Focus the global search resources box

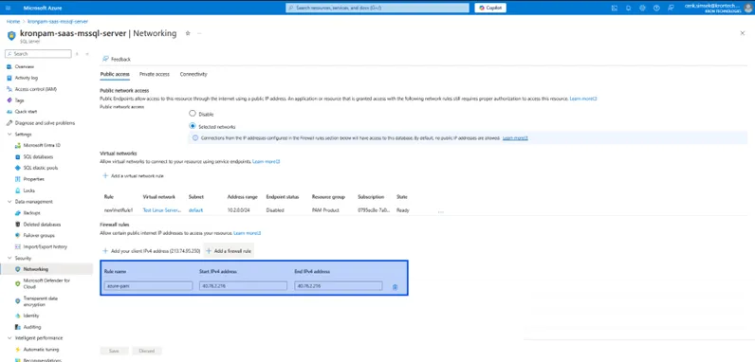[377, 8]
